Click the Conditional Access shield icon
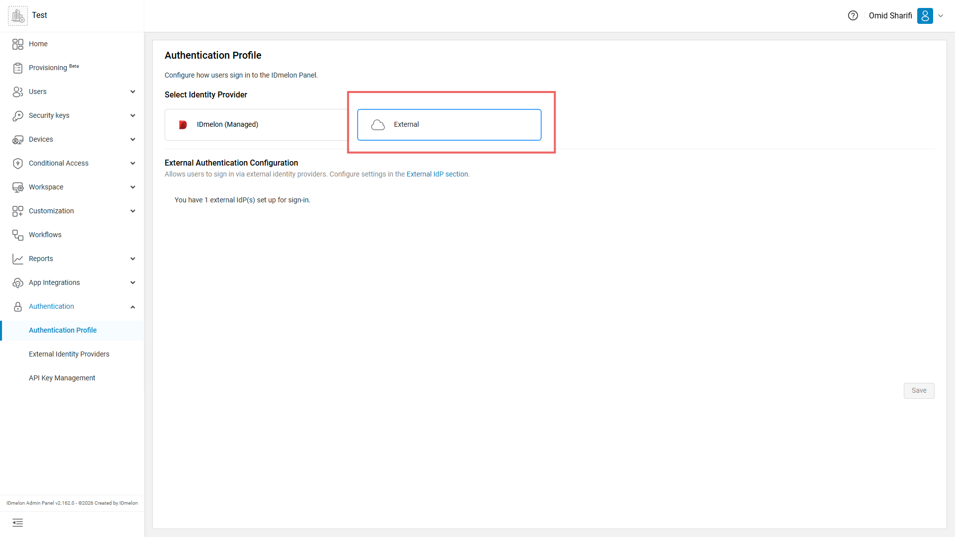Image resolution: width=955 pixels, height=537 pixels. 18,164
